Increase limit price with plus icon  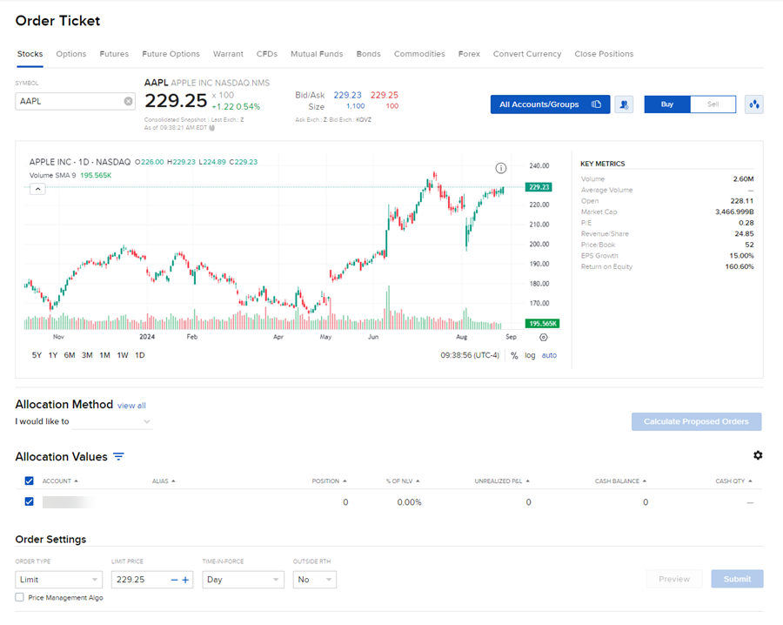click(185, 580)
